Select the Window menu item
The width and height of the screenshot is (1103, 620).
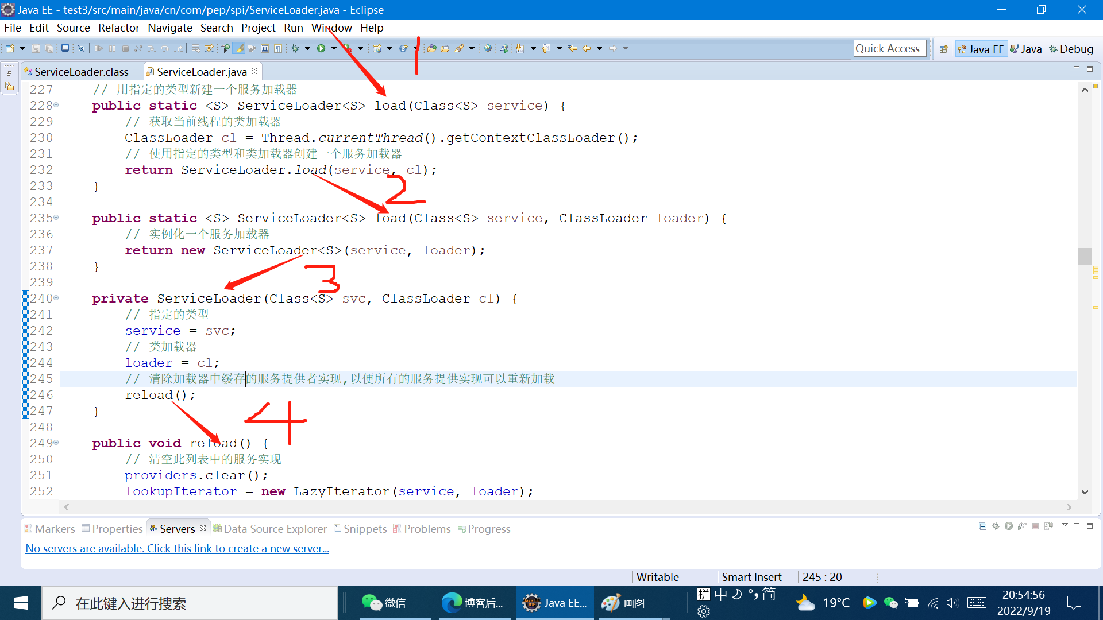[332, 27]
